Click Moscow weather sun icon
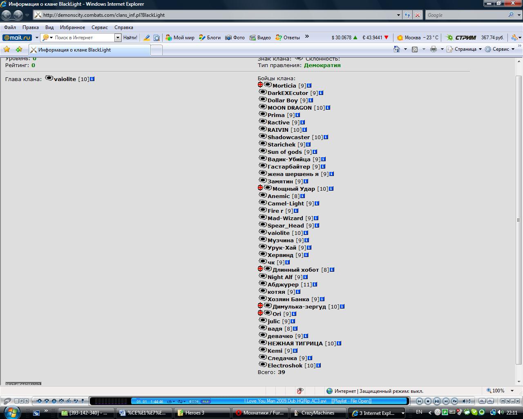This screenshot has width=523, height=419. [x=400, y=38]
